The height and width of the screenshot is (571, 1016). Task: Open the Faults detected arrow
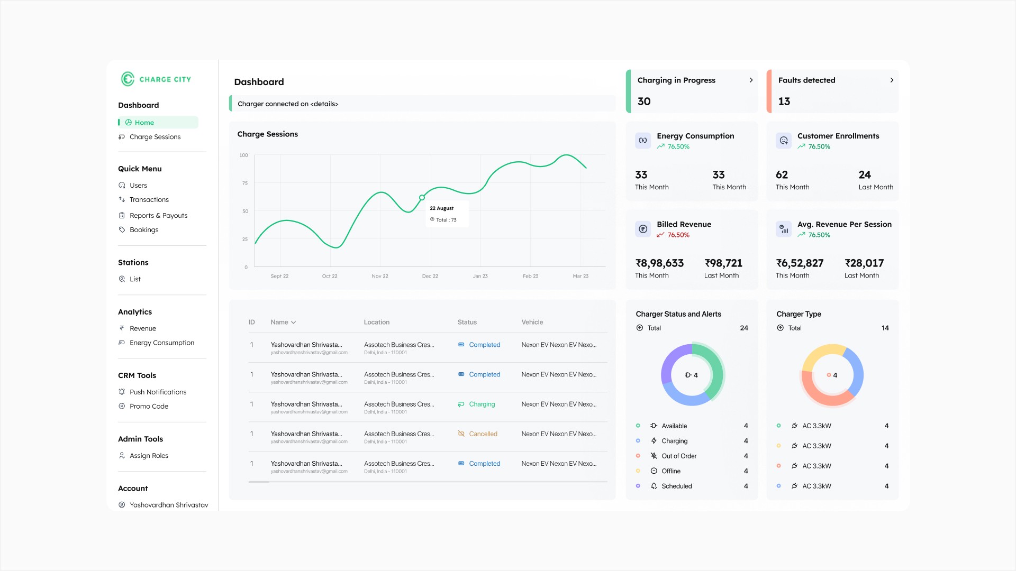click(892, 80)
